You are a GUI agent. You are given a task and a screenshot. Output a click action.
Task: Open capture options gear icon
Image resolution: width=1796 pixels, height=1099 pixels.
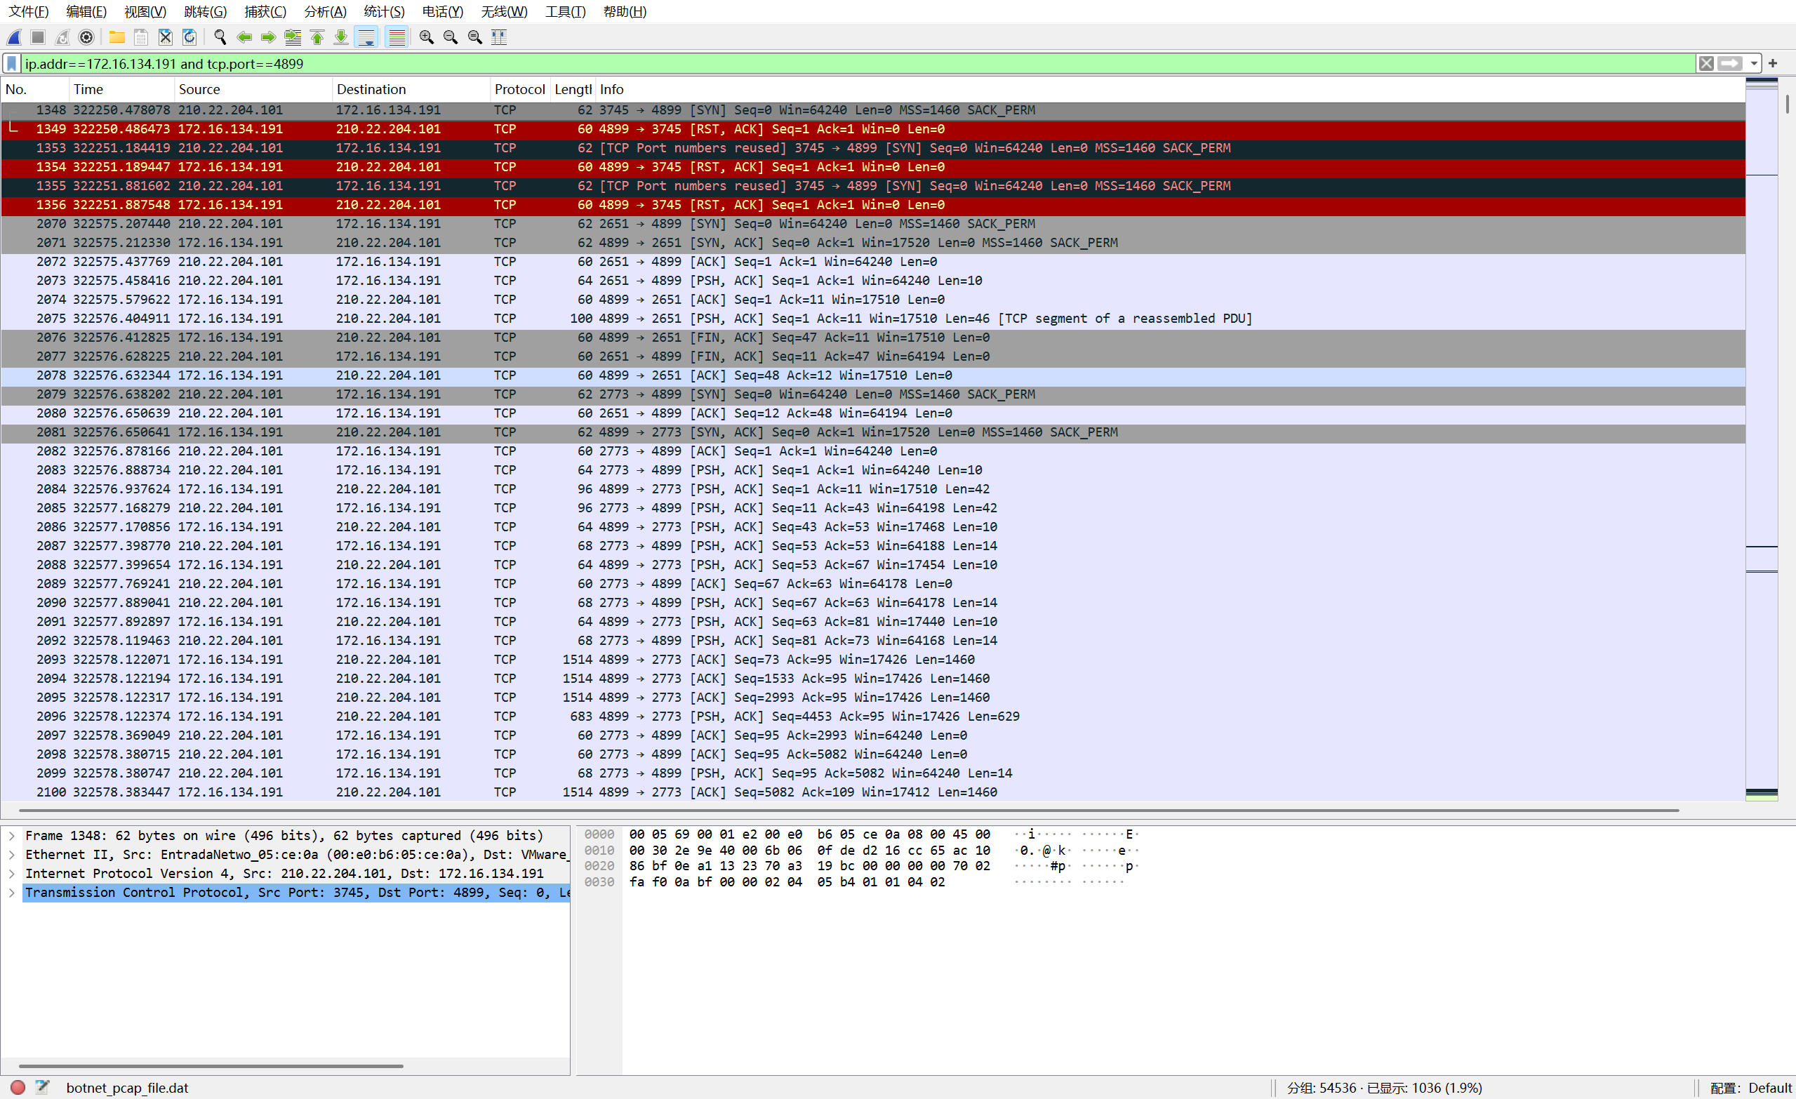tap(86, 37)
